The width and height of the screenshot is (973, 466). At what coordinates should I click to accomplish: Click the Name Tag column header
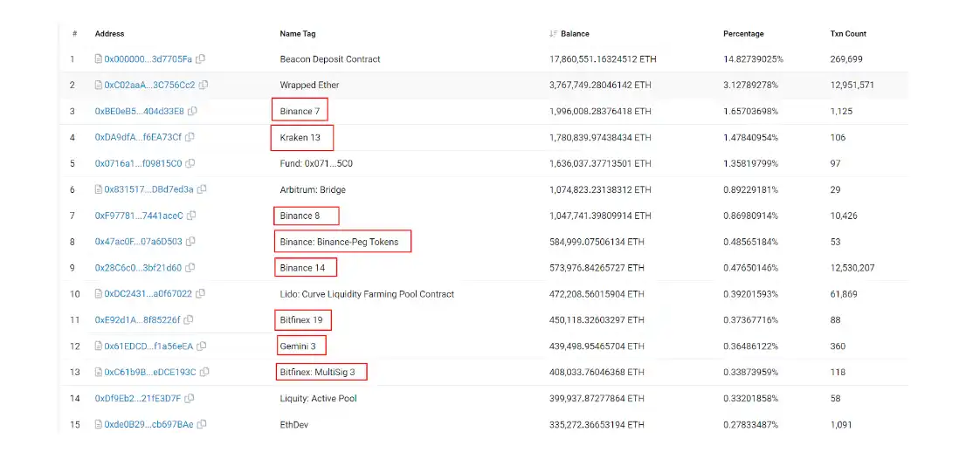pyautogui.click(x=298, y=34)
